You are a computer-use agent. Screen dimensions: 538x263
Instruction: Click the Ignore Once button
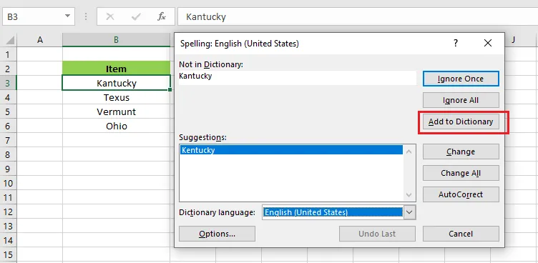click(x=461, y=79)
